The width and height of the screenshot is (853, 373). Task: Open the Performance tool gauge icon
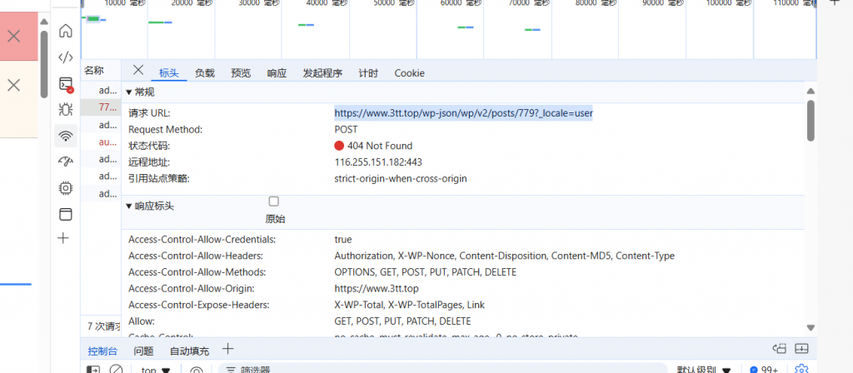65,162
